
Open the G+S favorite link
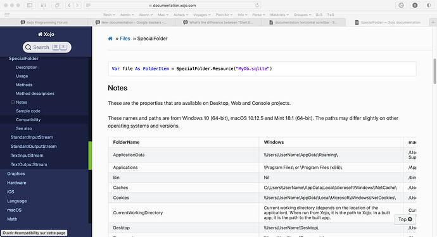(x=319, y=15)
